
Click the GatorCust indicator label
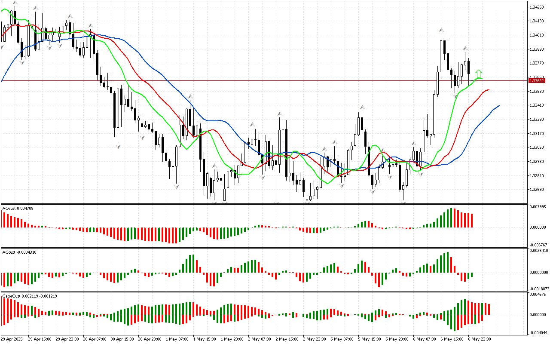[30, 296]
